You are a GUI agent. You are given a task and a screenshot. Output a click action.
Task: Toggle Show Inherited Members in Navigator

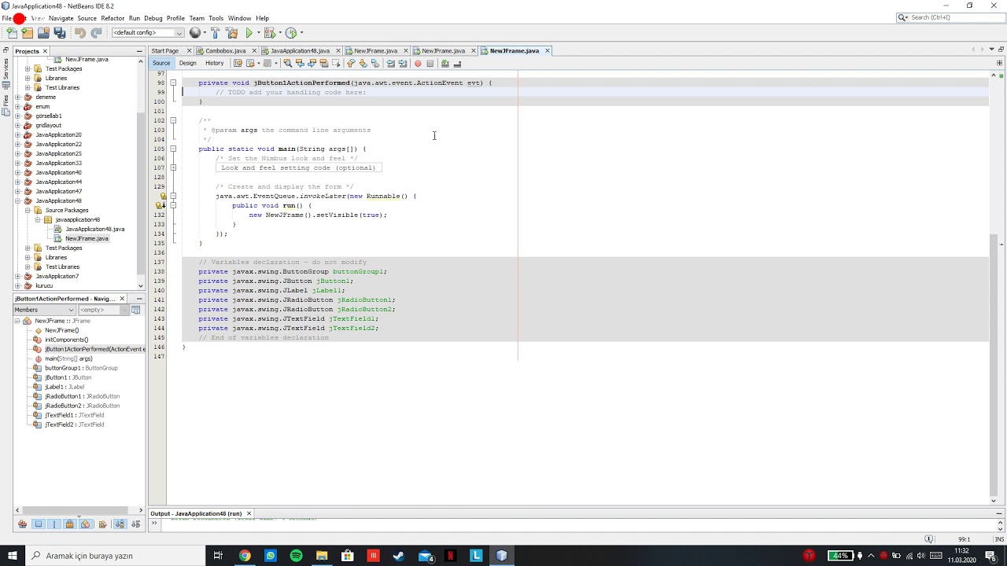point(22,524)
